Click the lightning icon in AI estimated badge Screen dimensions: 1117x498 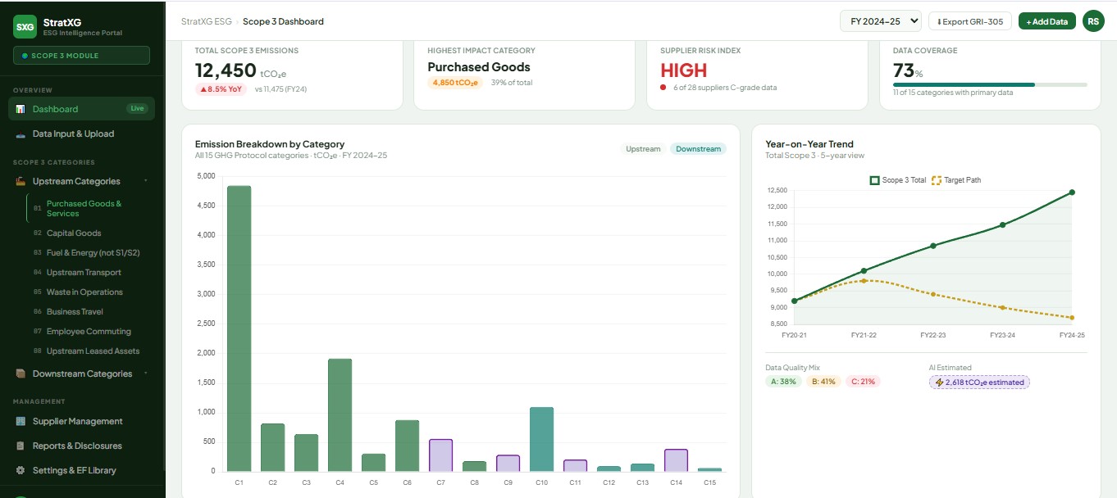(x=940, y=383)
